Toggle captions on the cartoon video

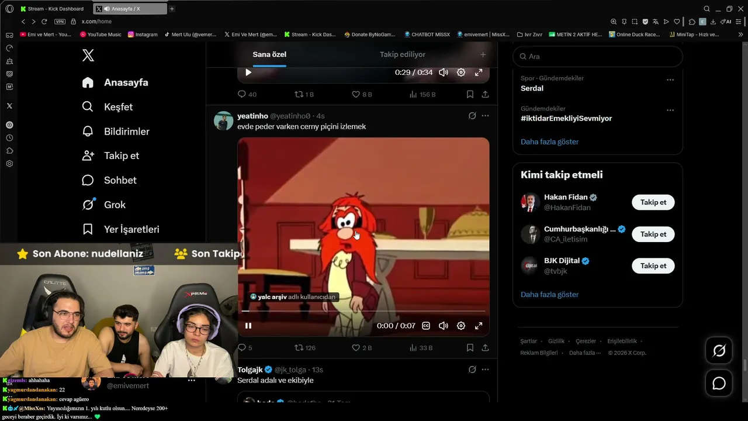(x=426, y=326)
